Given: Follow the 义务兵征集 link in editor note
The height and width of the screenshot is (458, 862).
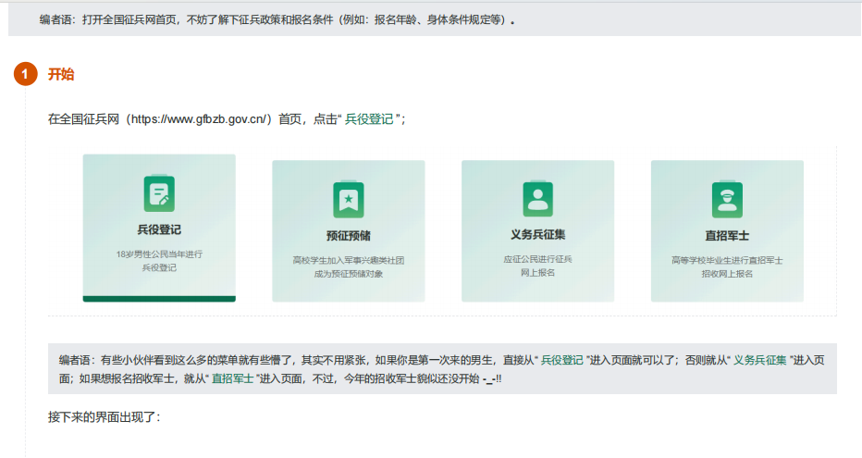Looking at the screenshot, I should (x=760, y=360).
